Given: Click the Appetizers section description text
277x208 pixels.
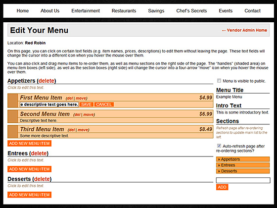Looking at the screenshot, I should [26, 88].
